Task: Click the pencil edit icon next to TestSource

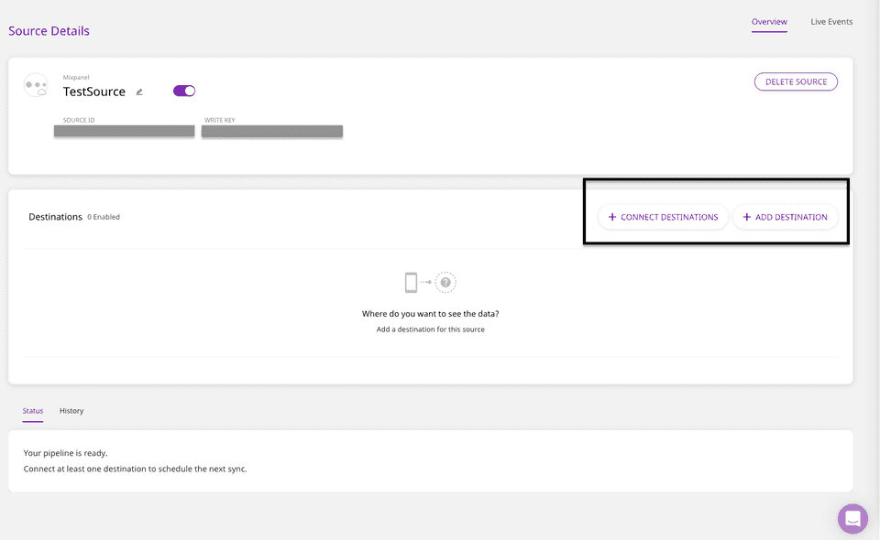Action: coord(138,92)
